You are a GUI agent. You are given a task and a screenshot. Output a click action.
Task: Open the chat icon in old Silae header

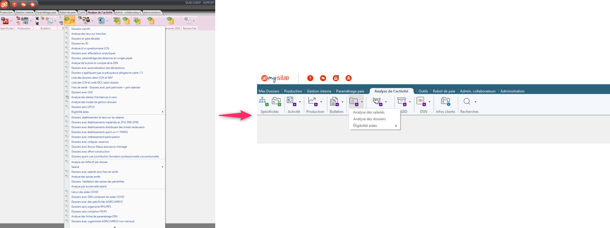tap(24, 4)
